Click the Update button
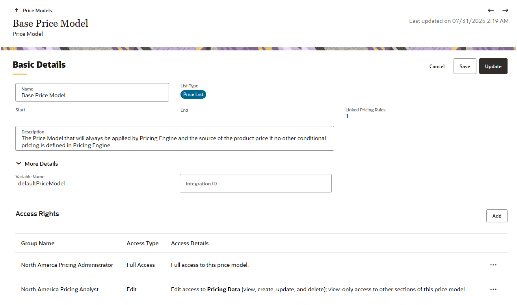 click(x=493, y=66)
